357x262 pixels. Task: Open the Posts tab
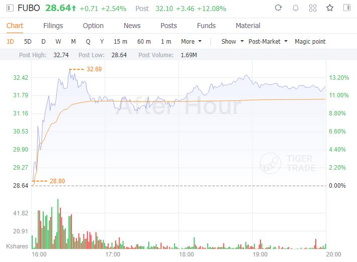[x=169, y=26]
